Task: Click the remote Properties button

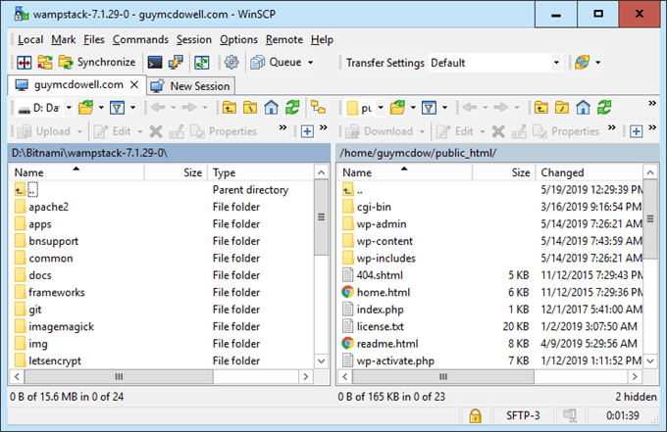Action: (x=566, y=131)
